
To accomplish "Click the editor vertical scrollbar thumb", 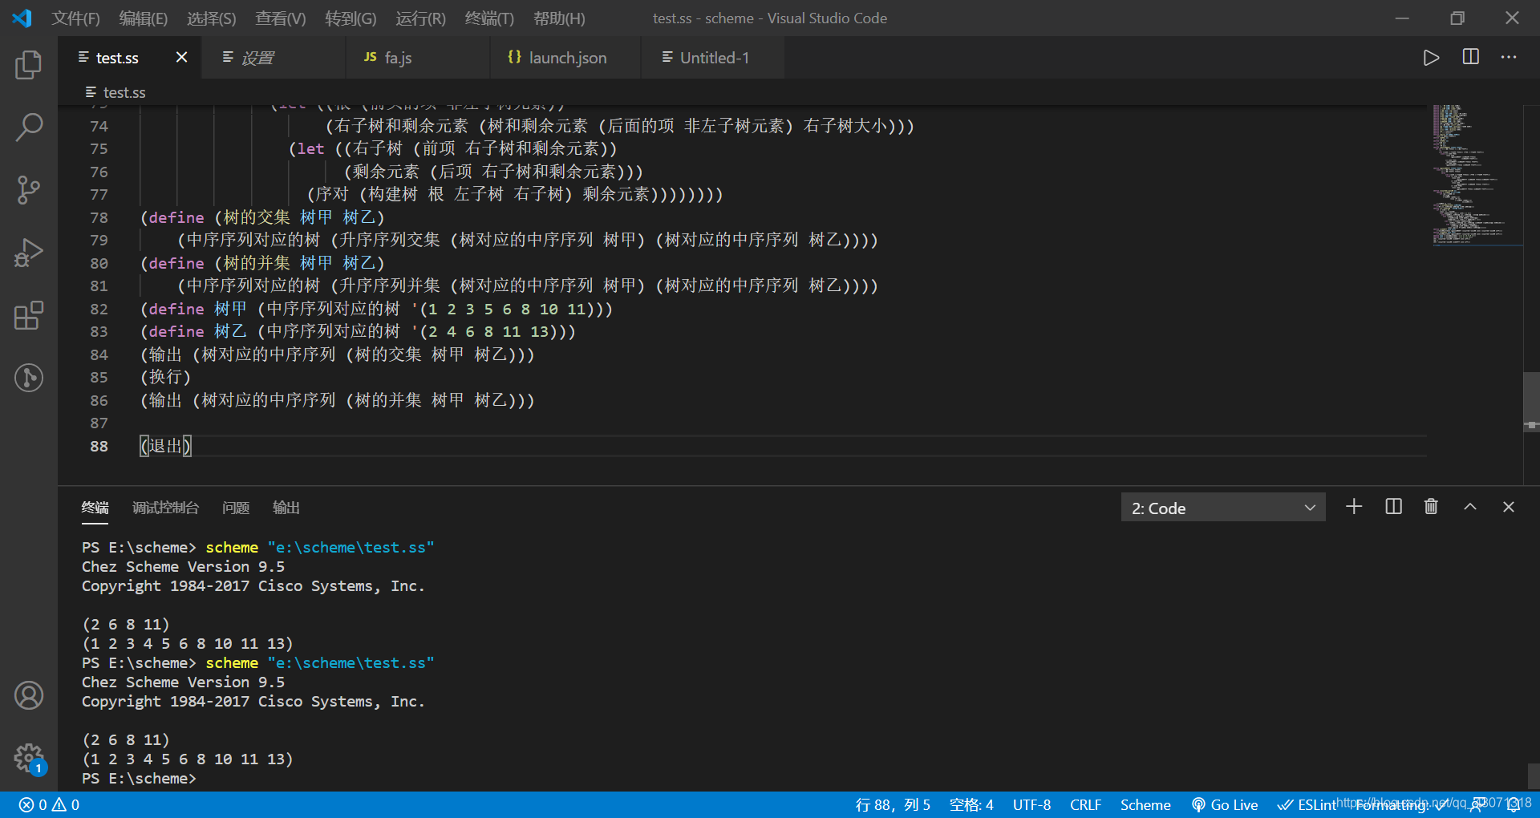I will click(x=1531, y=402).
